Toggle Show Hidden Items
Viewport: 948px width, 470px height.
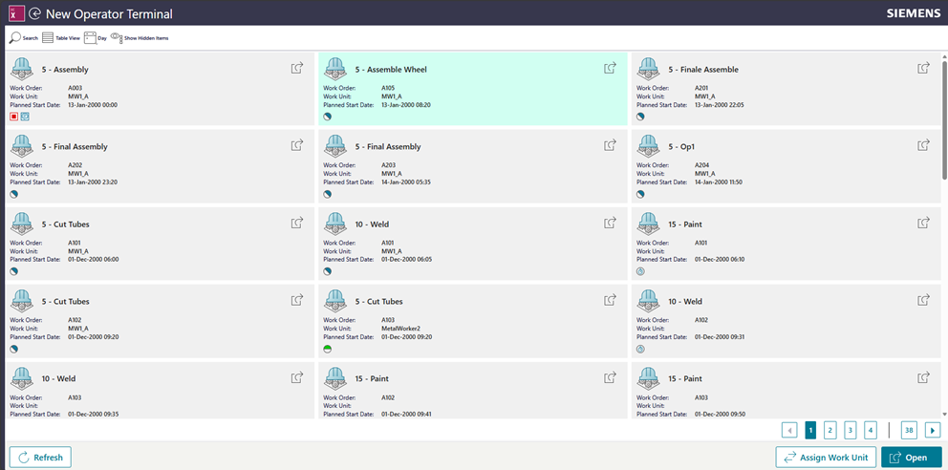(117, 38)
